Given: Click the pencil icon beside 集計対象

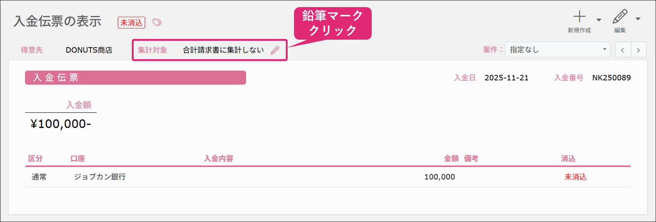Looking at the screenshot, I should [x=275, y=50].
